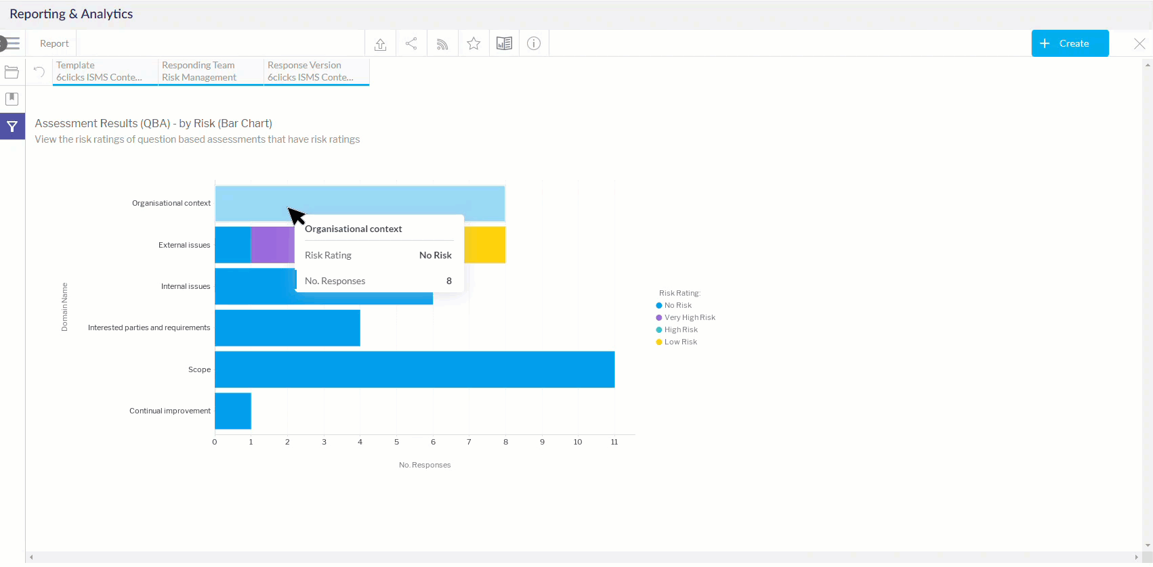Click the Create button

pyautogui.click(x=1070, y=43)
